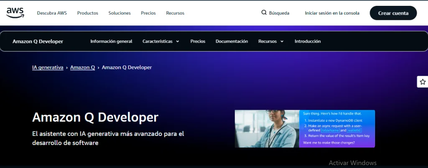The image size is (428, 168).
Task: Open Precios in product nav
Action: tap(198, 41)
